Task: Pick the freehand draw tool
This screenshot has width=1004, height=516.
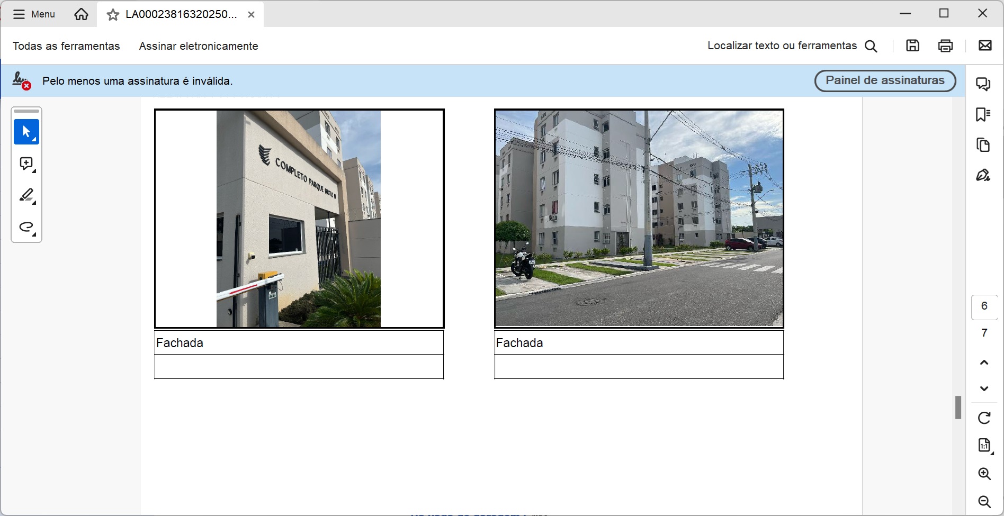Action: pyautogui.click(x=26, y=228)
